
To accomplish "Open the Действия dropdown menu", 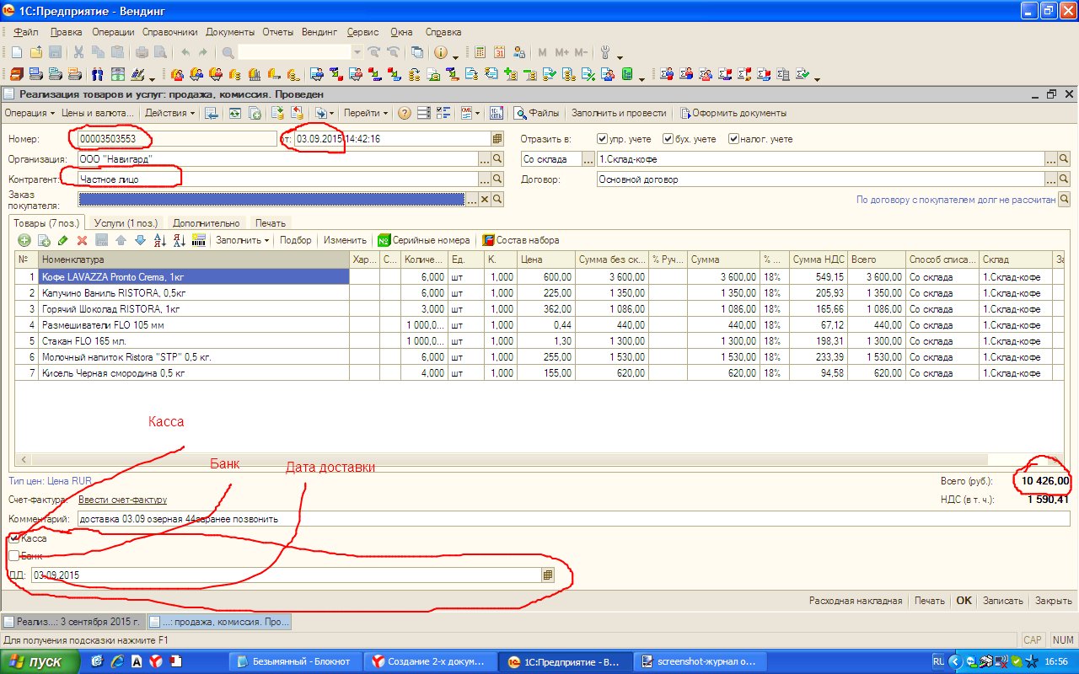I will [169, 113].
